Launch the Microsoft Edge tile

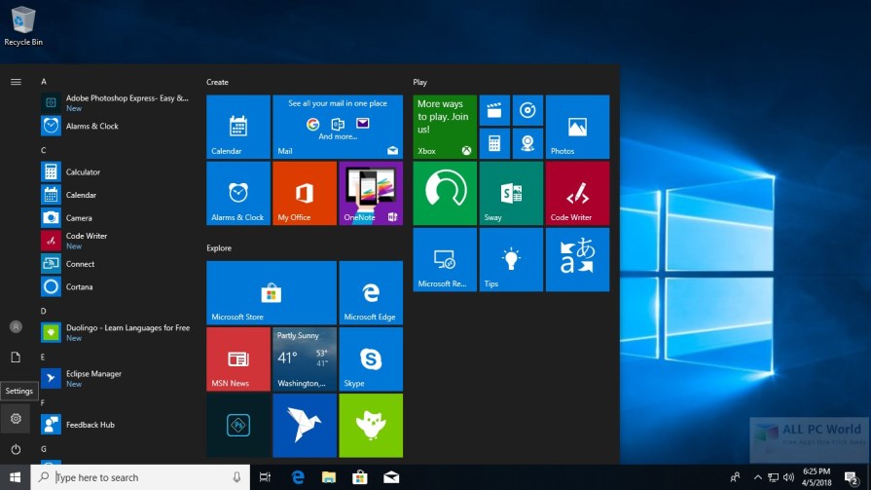[371, 293]
